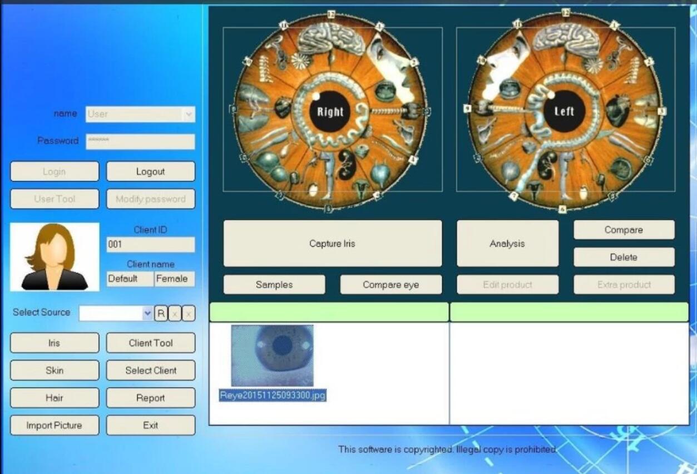Viewport: 697px width, 474px height.
Task: Start Analysis of the iris
Action: pos(507,244)
